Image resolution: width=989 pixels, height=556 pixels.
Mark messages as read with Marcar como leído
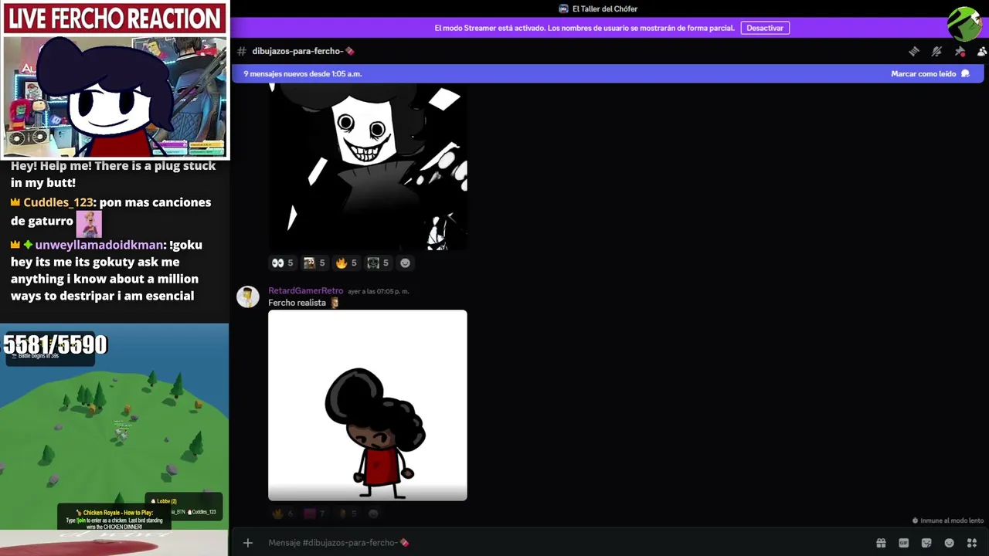point(930,74)
